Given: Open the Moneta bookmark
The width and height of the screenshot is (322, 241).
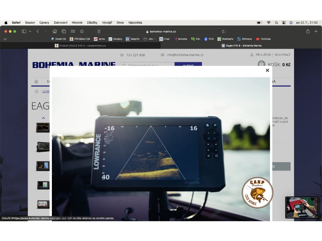Looking at the screenshot, I should [180, 39].
